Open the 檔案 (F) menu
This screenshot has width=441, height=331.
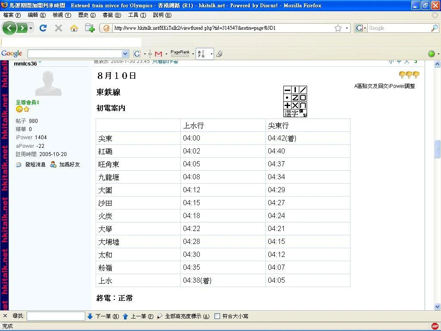12,15
